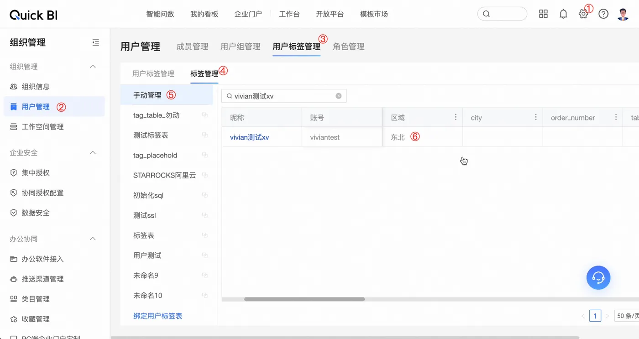
Task: Open the 区域 column options menu
Action: click(456, 117)
